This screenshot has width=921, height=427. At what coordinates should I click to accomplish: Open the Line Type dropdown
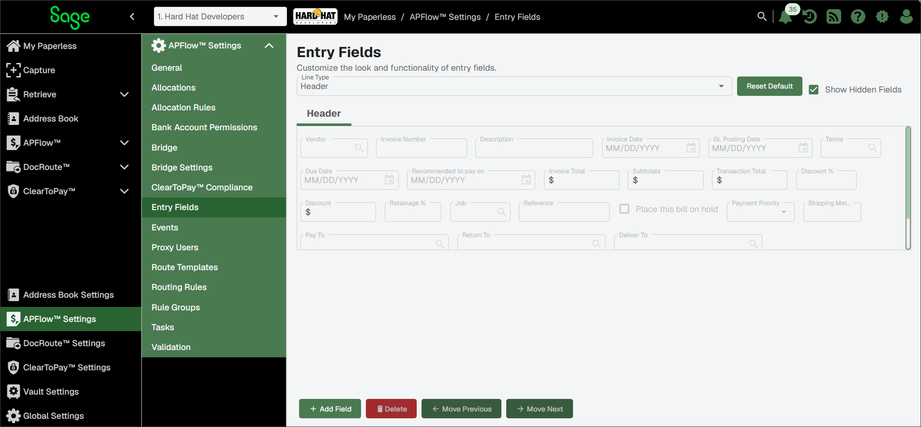pos(514,86)
